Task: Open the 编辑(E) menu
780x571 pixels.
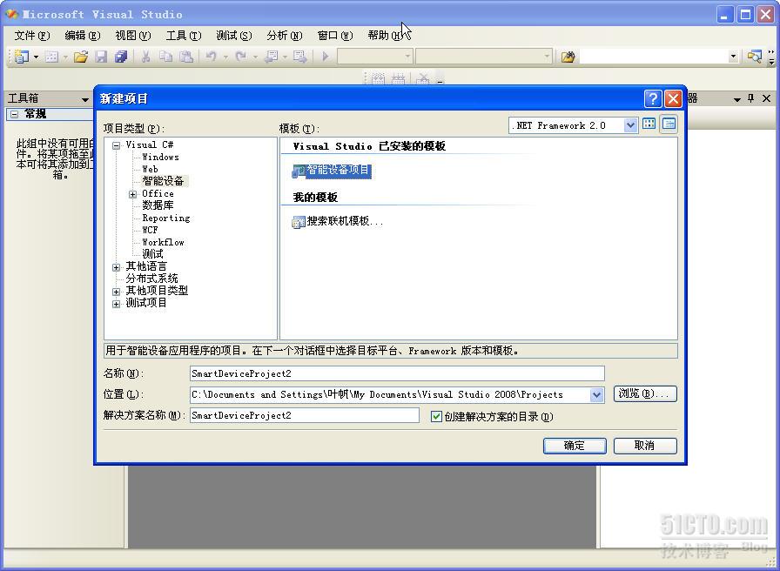Action: (x=83, y=36)
